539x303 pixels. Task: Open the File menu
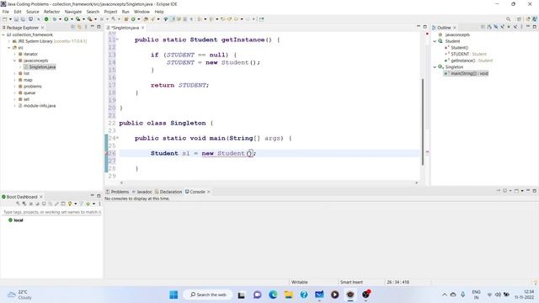coord(6,12)
